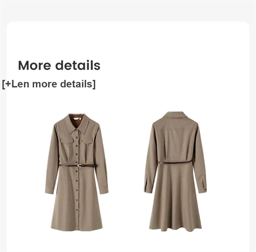Click the front dress left sleeve cuff
The image size is (256, 252).
click(x=49, y=191)
